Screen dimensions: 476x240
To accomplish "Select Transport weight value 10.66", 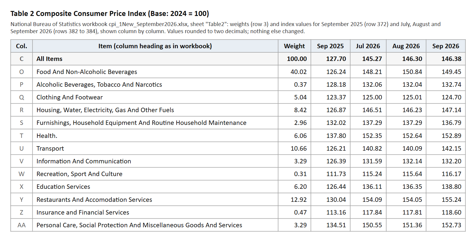I will [298, 149].
